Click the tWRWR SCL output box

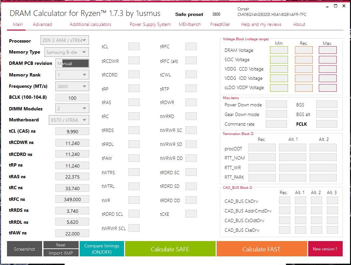pyautogui.click(x=134, y=228)
